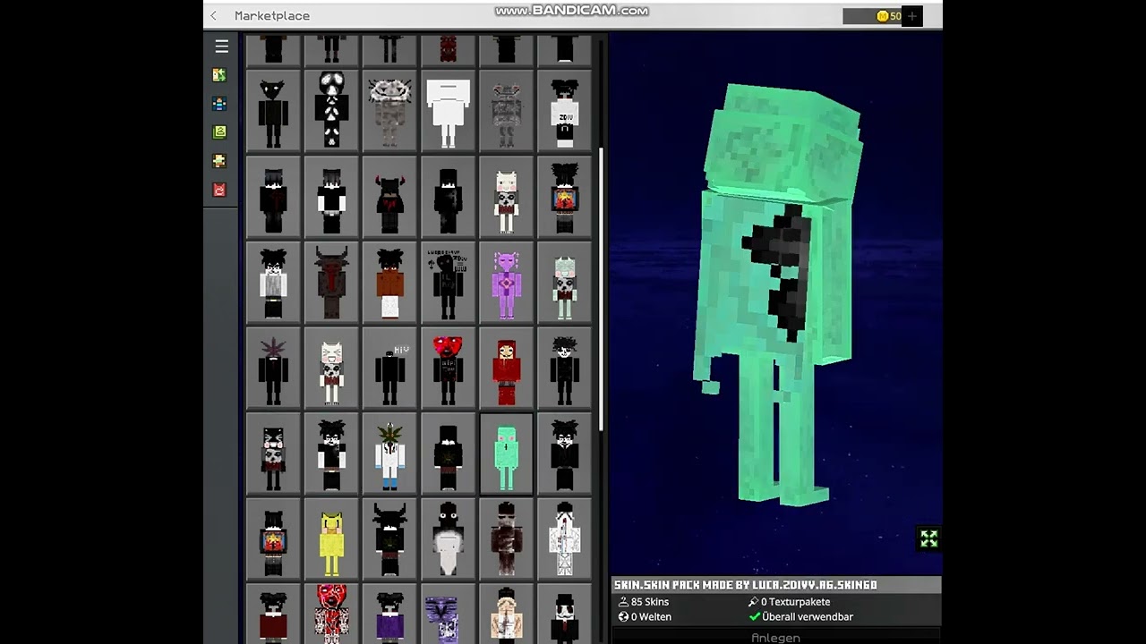Select the white coat skin with green leaf head

pos(389,454)
